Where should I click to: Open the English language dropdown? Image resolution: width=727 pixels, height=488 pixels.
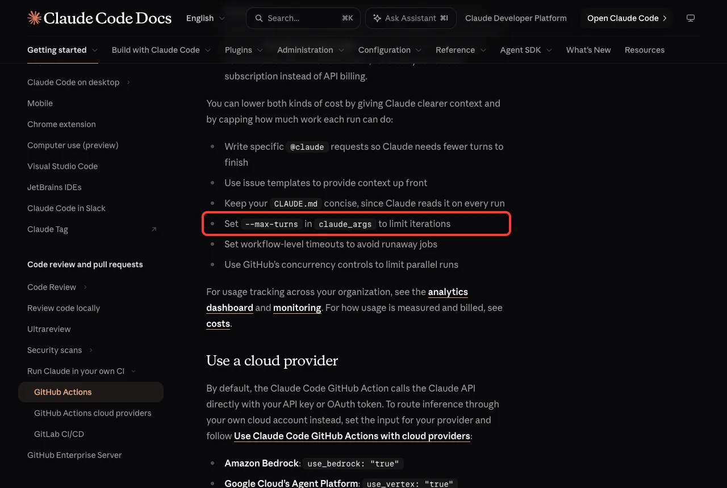pyautogui.click(x=206, y=18)
